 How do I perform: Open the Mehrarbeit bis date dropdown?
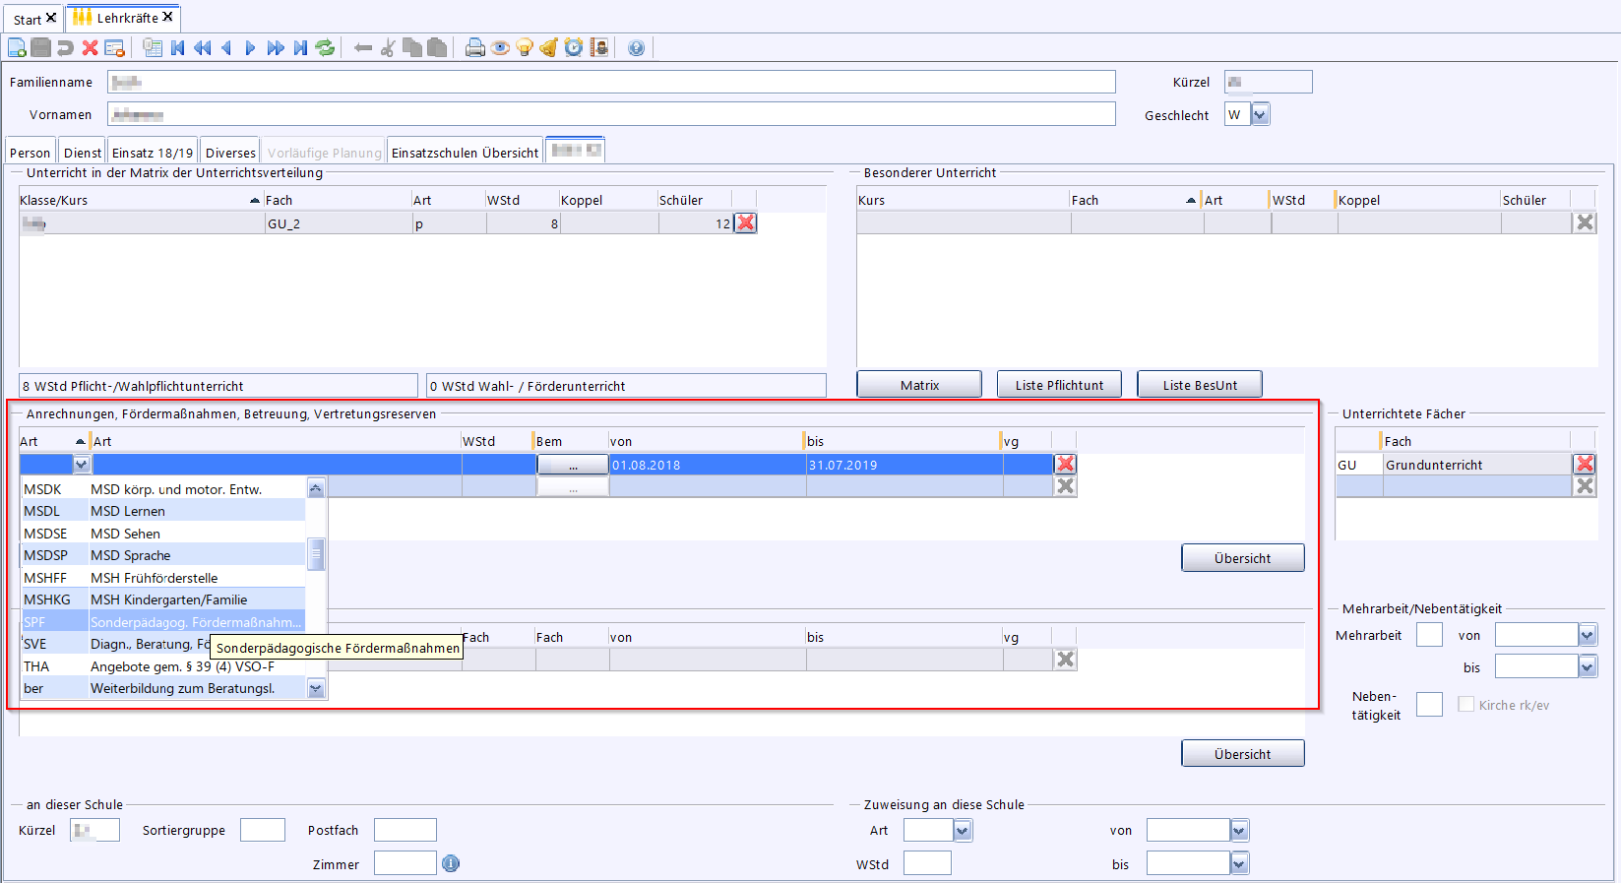[1587, 666]
